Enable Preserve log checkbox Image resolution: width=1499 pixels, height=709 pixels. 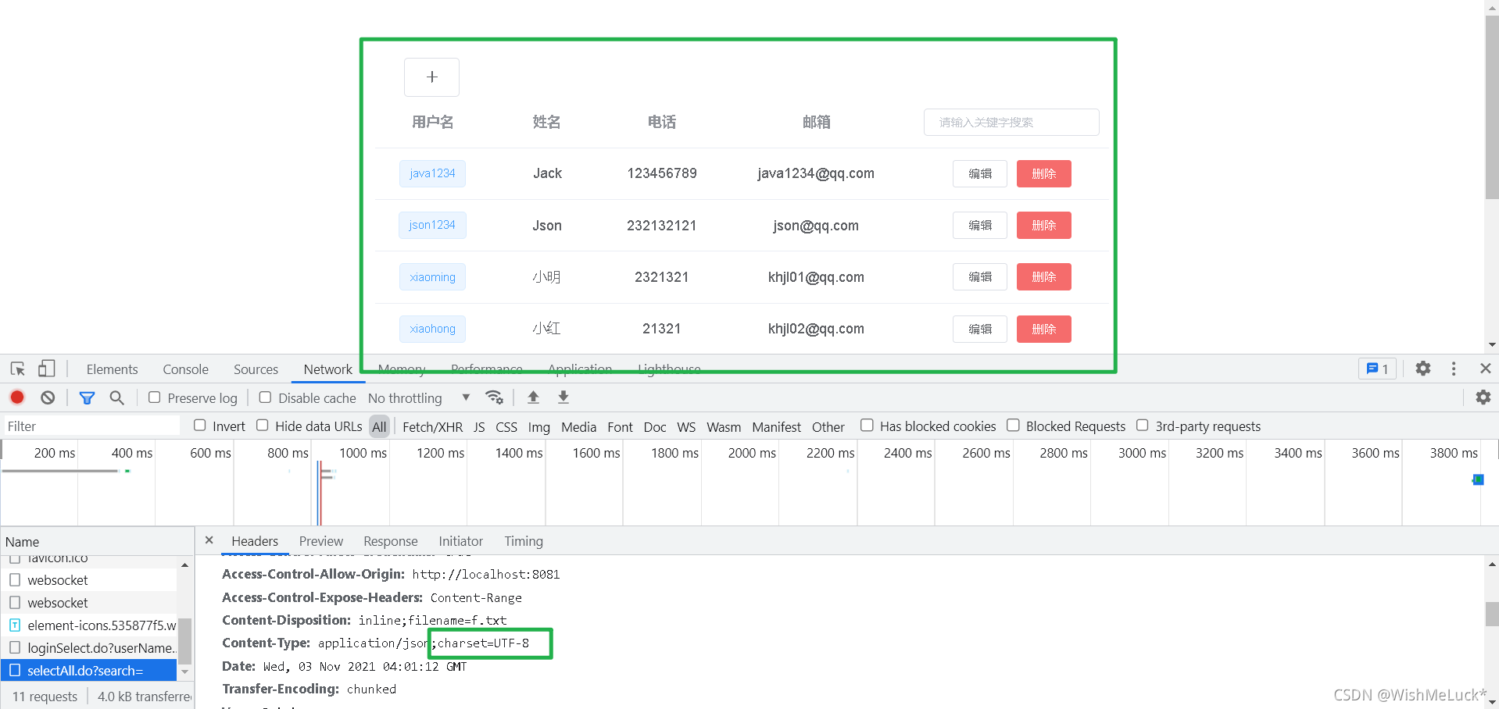point(155,397)
